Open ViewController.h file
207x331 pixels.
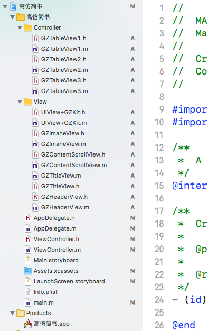[x=57, y=239]
